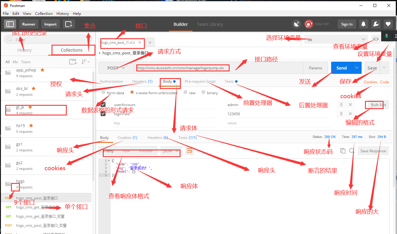Close the hzgs_cms_post request tab

140,43
